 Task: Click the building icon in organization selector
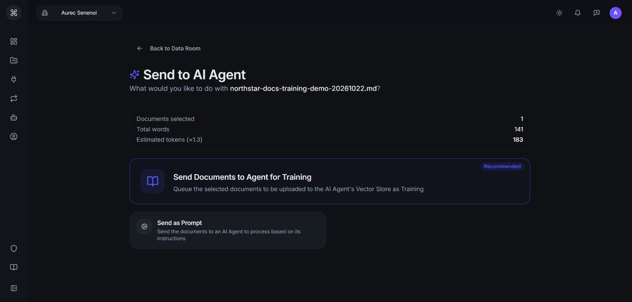[x=44, y=13]
